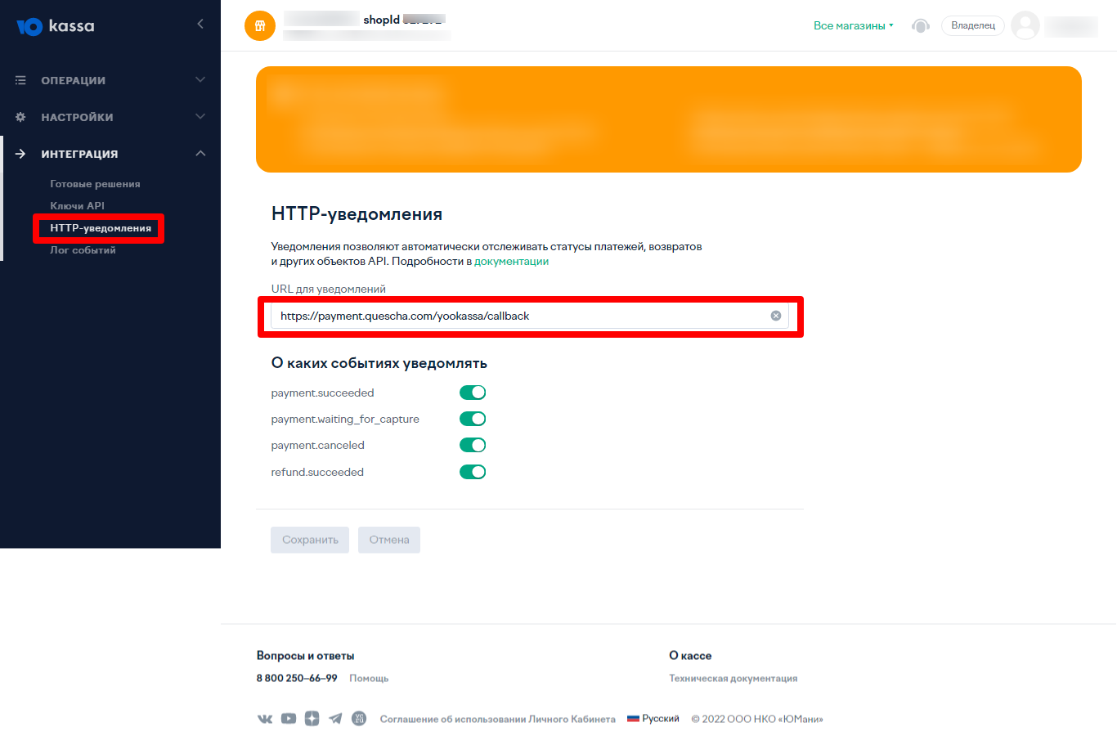Image resolution: width=1117 pixels, height=754 pixels.
Task: Clear the notification URL field
Action: [x=776, y=316]
